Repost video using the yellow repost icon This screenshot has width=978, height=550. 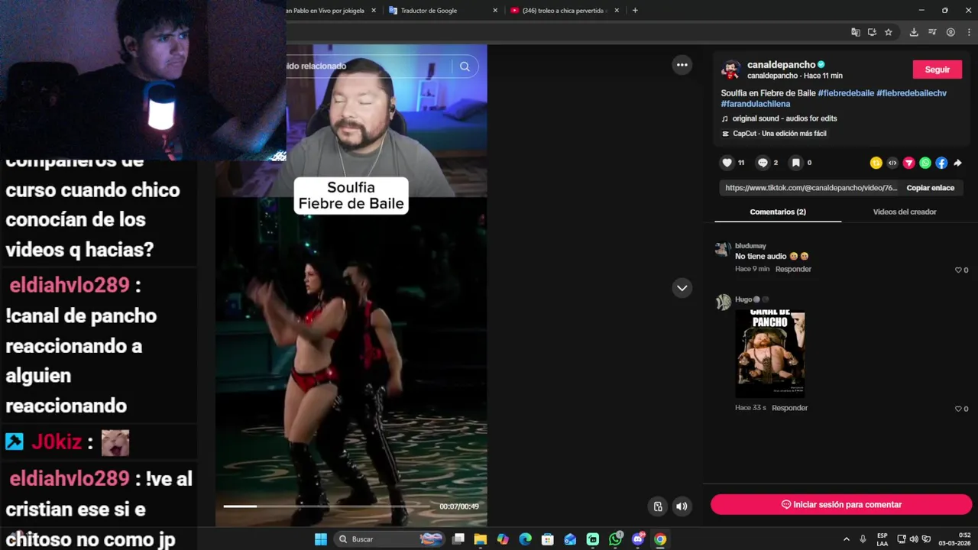click(876, 163)
